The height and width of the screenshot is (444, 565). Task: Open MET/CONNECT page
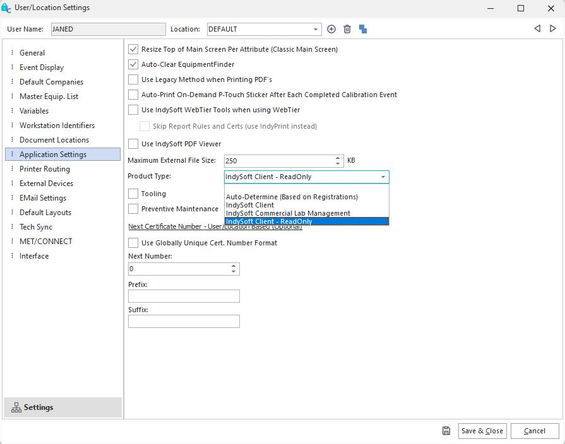point(62,242)
